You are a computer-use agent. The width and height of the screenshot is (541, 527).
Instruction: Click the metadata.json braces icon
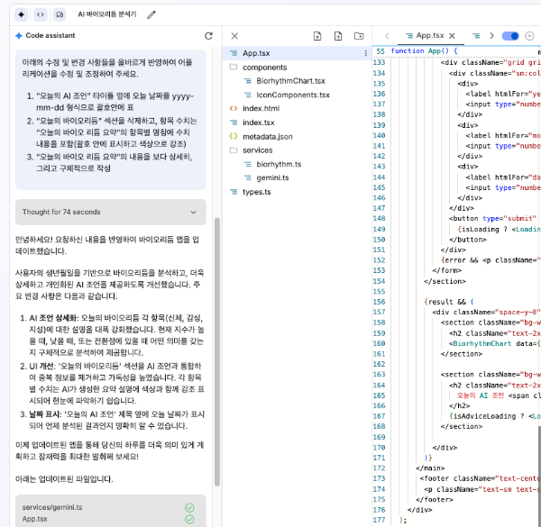[234, 136]
